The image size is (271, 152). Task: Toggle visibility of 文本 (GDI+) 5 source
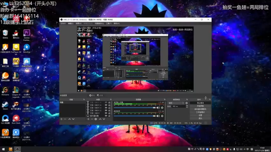106,102
